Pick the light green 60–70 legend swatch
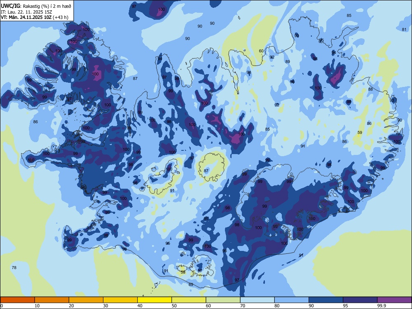 223,300
